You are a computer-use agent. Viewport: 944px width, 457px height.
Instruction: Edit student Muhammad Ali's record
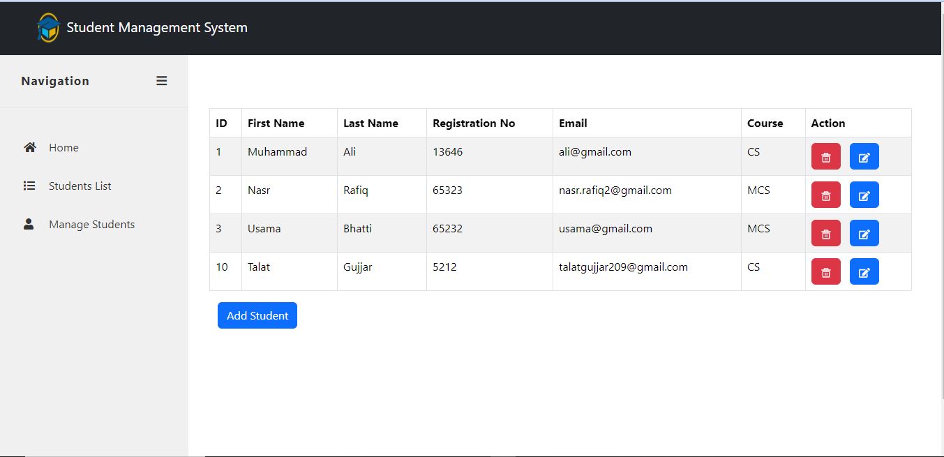coord(864,157)
